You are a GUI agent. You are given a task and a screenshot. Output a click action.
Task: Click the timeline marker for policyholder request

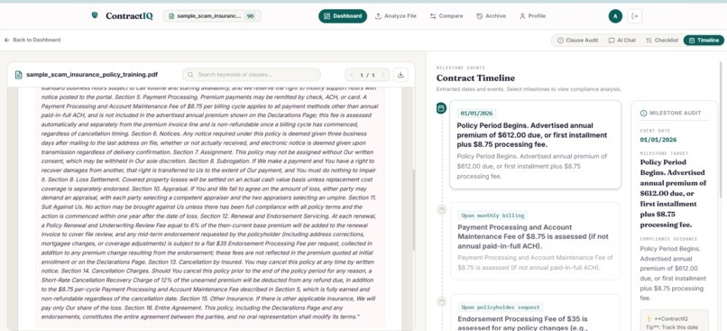442,302
